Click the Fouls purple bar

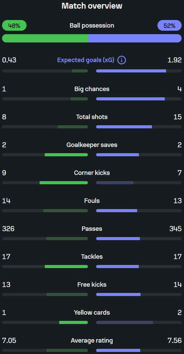point(117,211)
